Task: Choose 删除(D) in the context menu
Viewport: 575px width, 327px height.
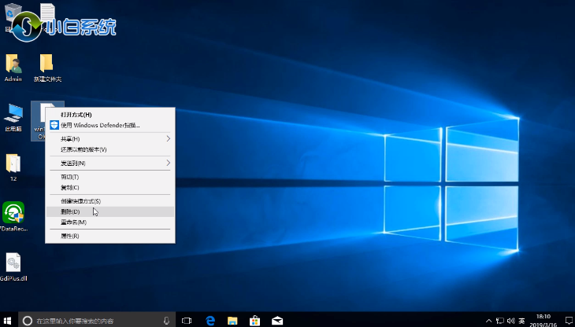Action: (x=71, y=212)
